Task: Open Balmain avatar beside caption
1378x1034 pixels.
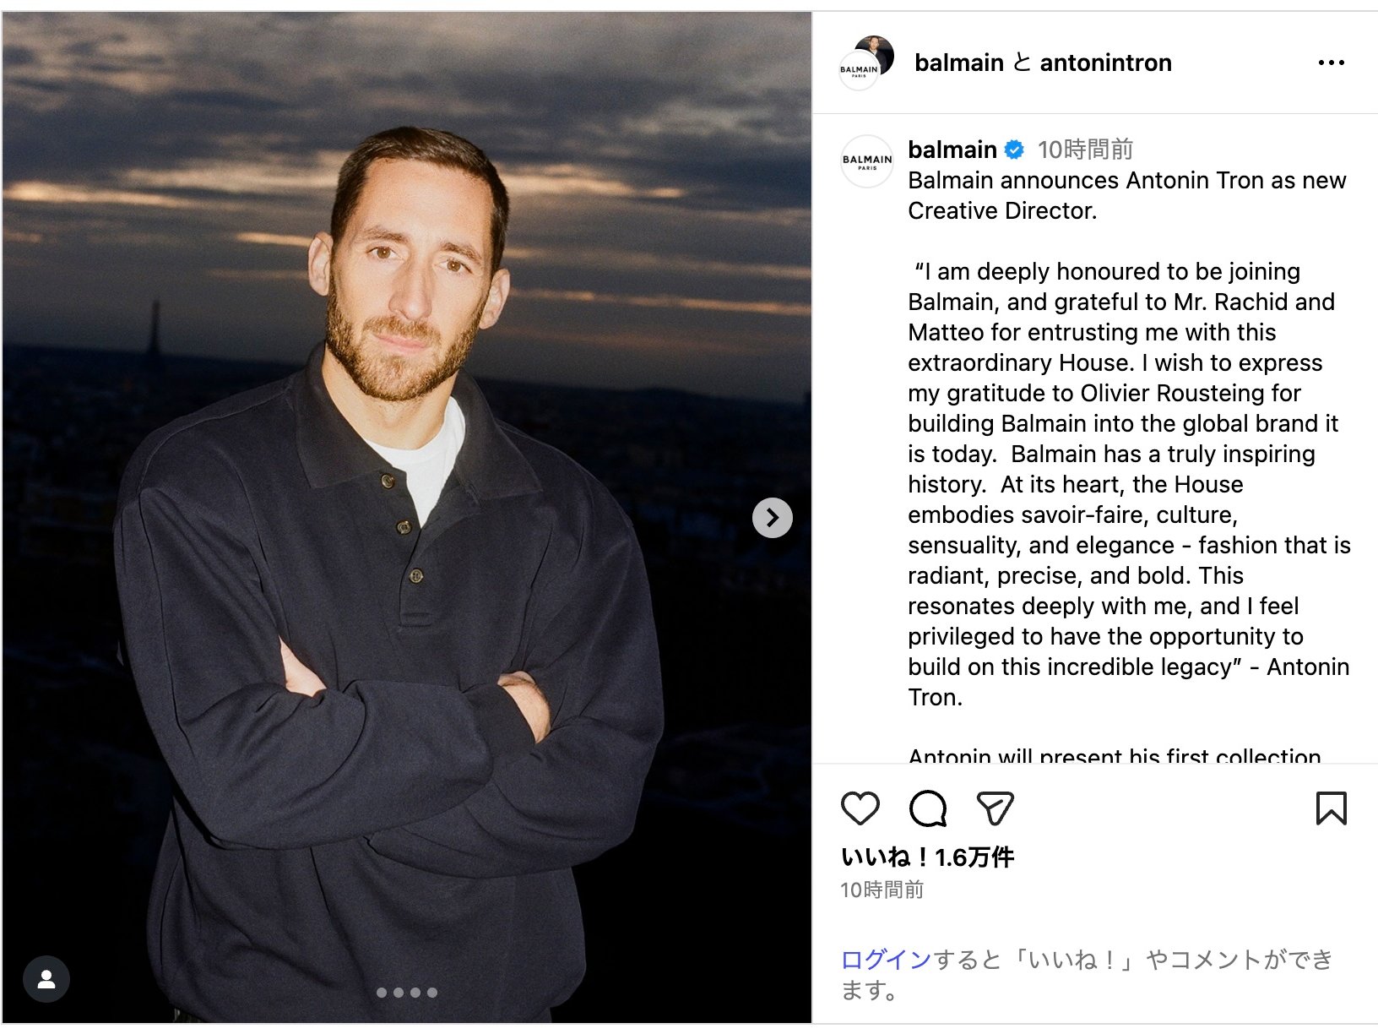Action: point(867,161)
